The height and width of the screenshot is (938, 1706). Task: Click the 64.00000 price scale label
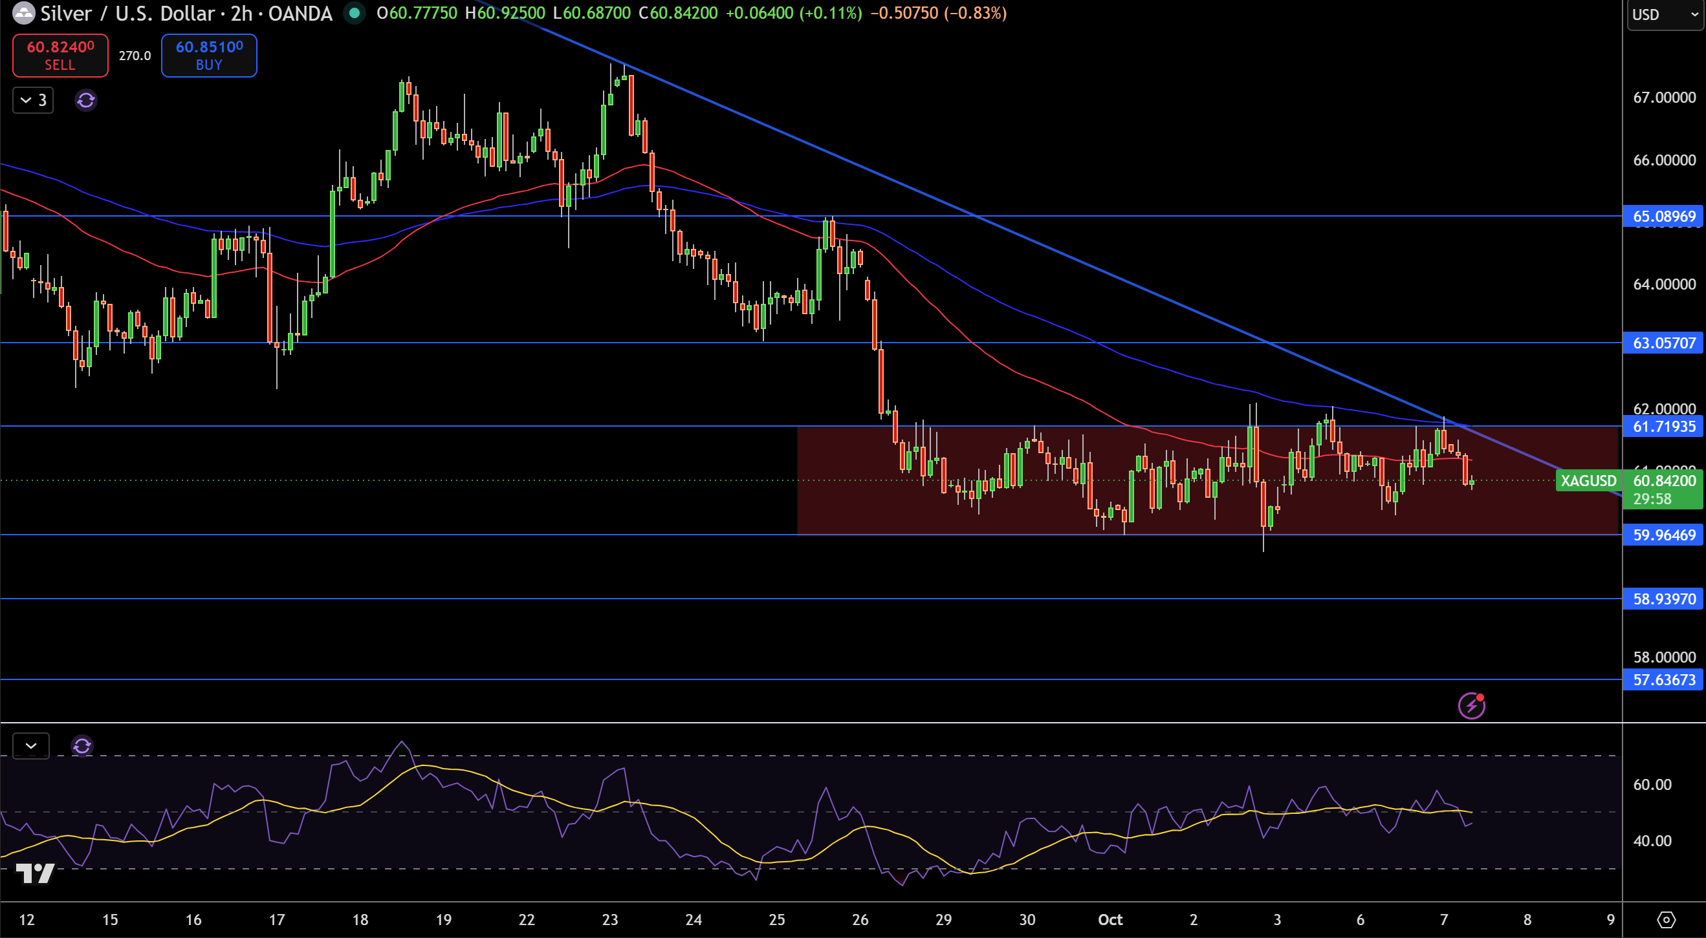click(x=1665, y=284)
